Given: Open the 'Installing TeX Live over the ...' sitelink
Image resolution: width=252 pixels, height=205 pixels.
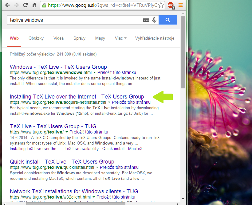Looking at the screenshot, I should [x=35, y=149].
